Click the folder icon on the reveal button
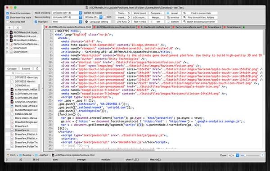 pos(168,13)
